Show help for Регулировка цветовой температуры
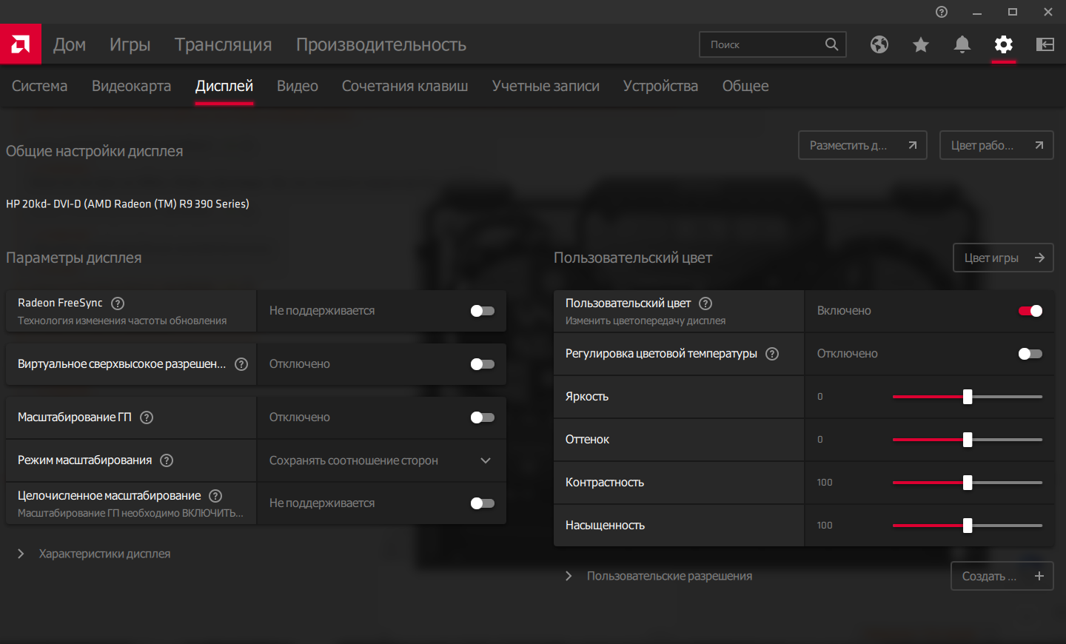 [x=772, y=354]
